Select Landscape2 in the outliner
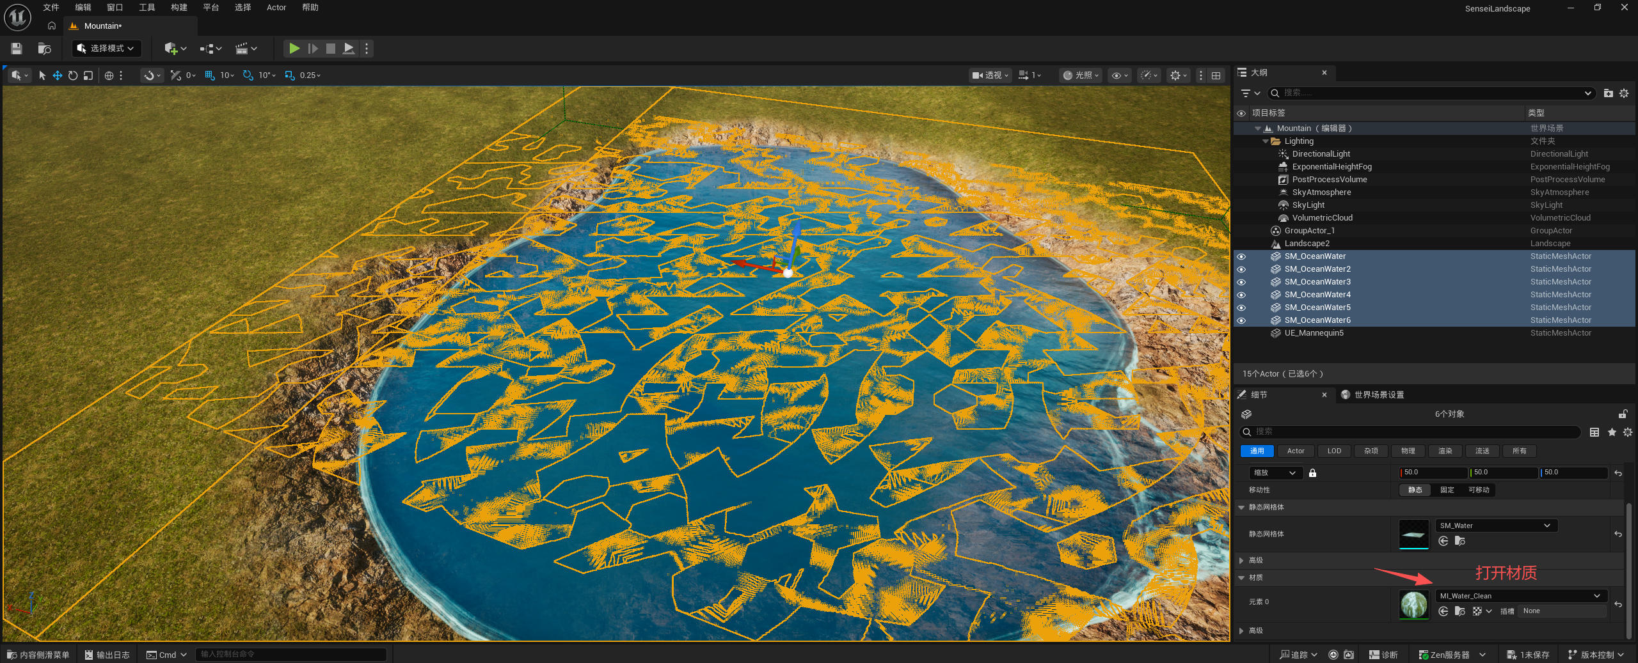The image size is (1638, 663). [x=1433, y=244]
